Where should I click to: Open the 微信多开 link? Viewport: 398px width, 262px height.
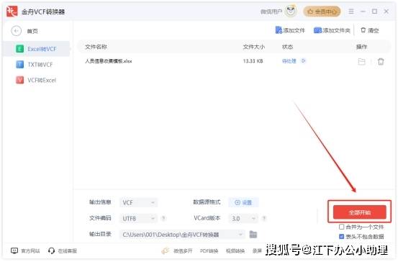point(183,251)
